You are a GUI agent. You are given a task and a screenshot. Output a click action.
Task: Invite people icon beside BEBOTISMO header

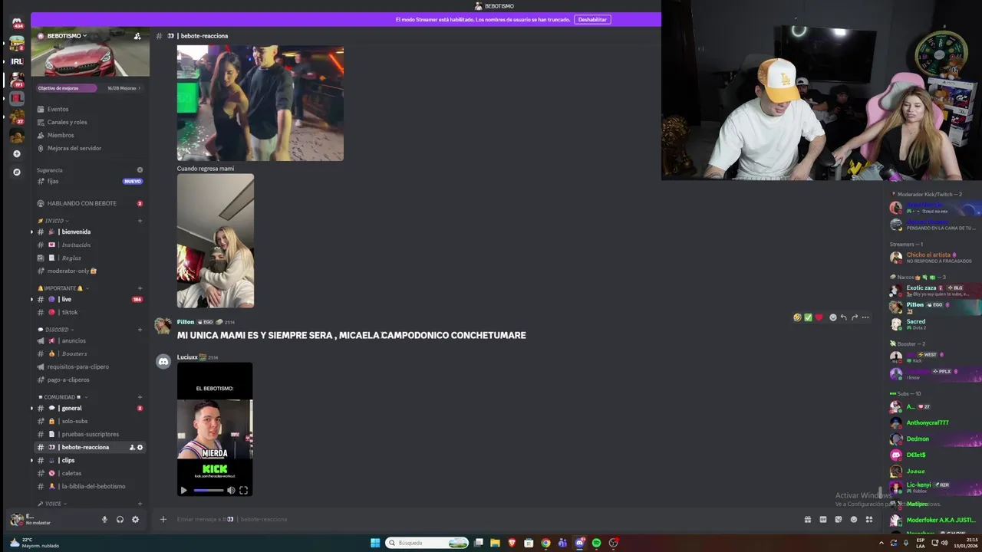tap(137, 36)
